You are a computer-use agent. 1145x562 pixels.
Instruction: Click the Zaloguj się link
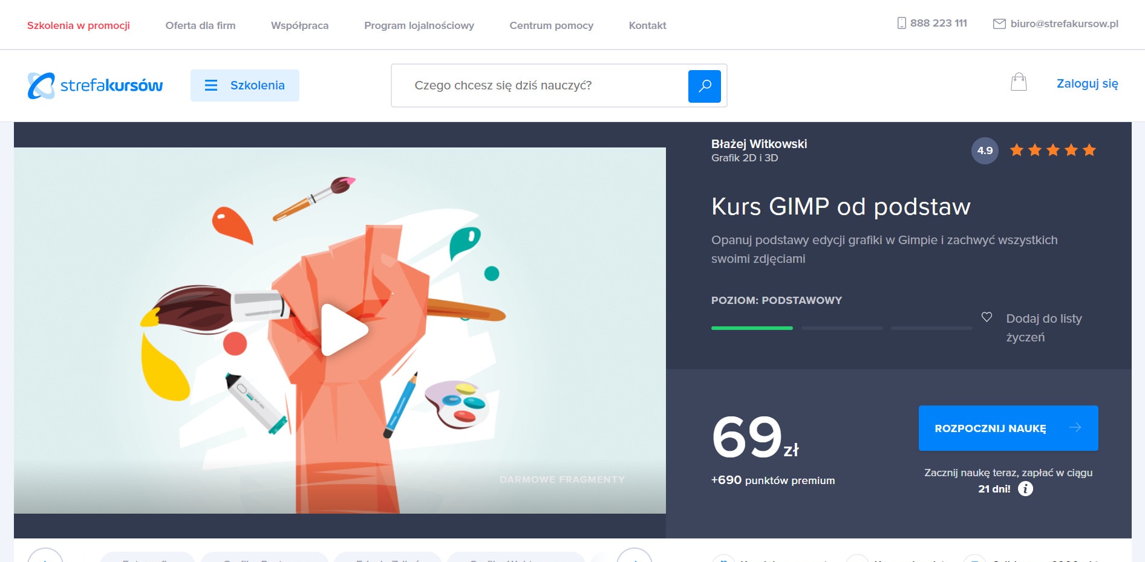(1087, 83)
